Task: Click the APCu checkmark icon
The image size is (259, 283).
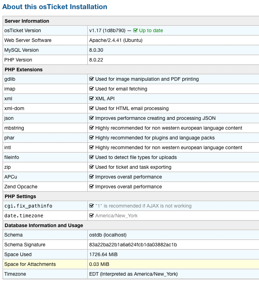Action: [x=92, y=177]
